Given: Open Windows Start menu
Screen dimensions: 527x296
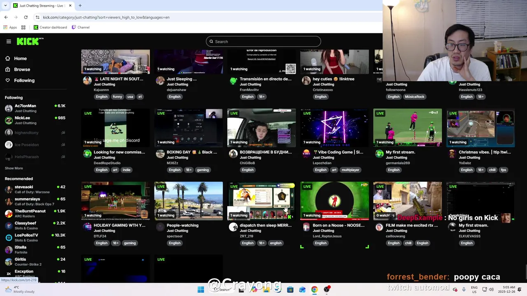Looking at the screenshot, I should [201, 289].
